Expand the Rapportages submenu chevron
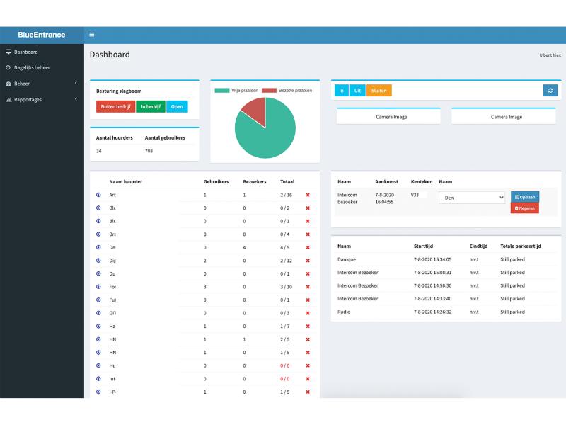 tap(76, 99)
